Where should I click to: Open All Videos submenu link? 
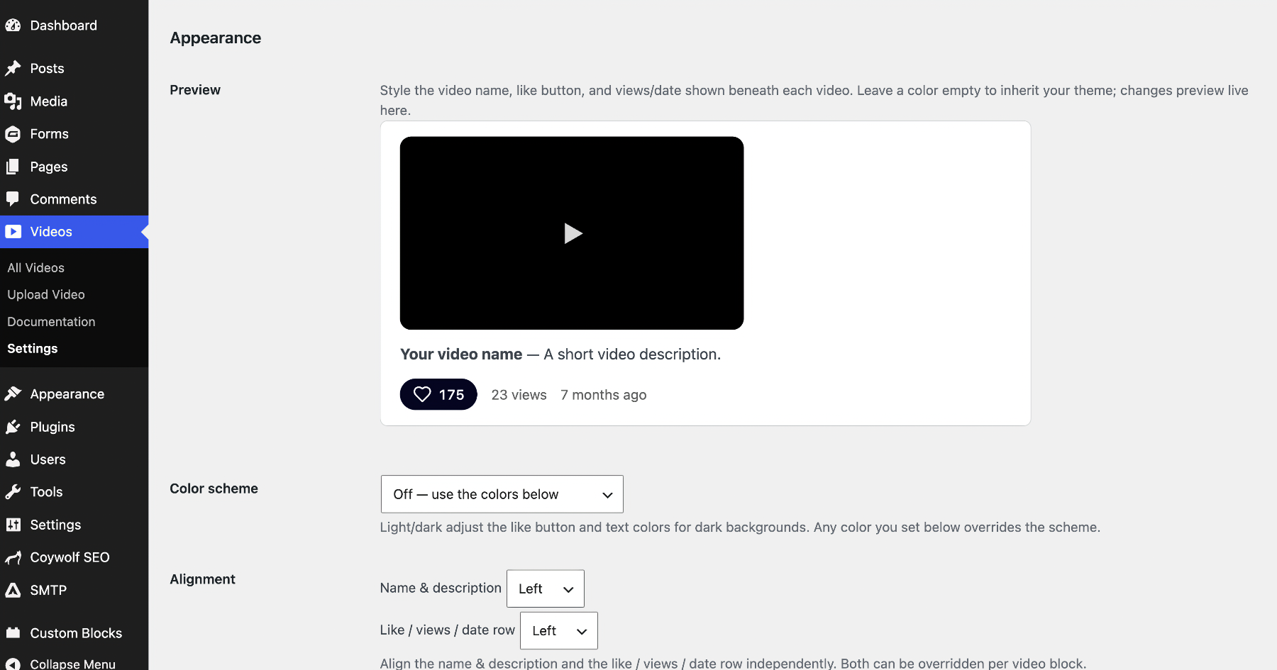click(35, 268)
